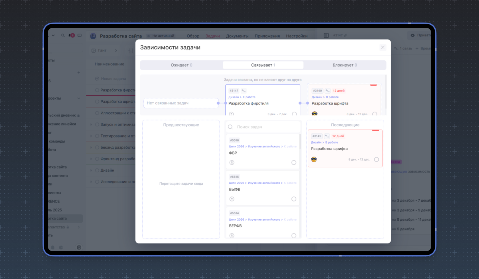
Task: Click the dependency icon on Последующие card #3149
Action: point(327,136)
